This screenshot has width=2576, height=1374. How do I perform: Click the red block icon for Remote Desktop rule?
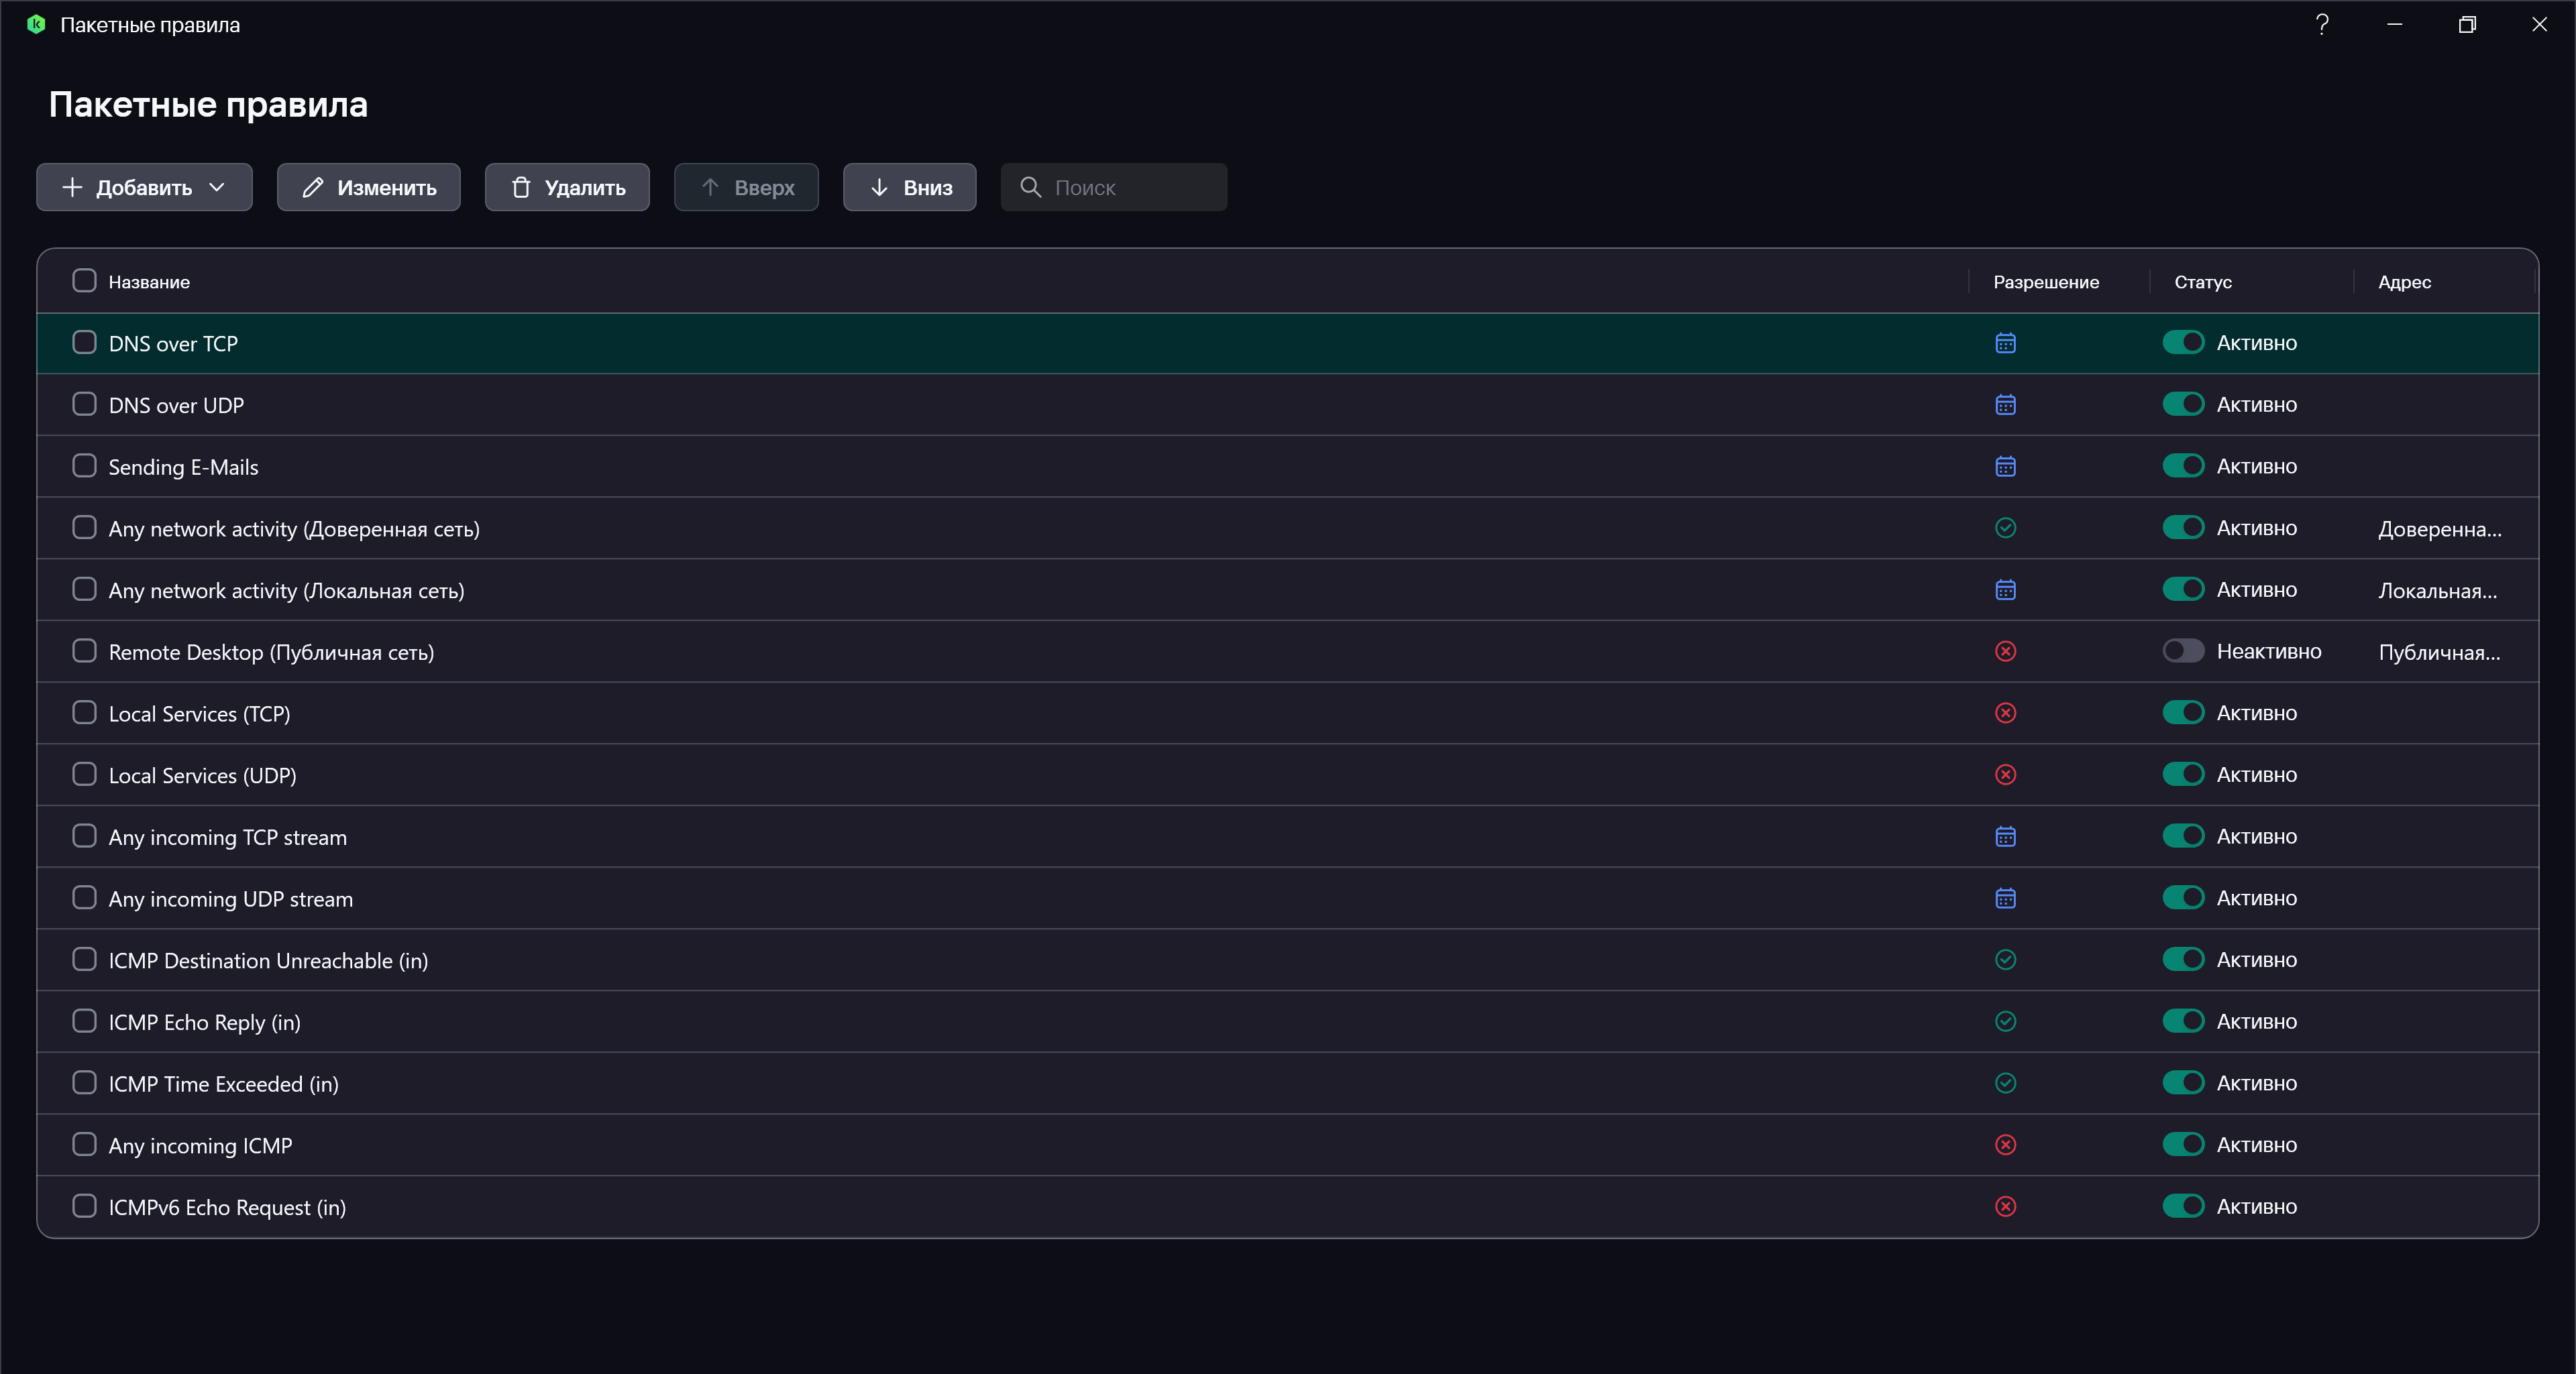2005,652
